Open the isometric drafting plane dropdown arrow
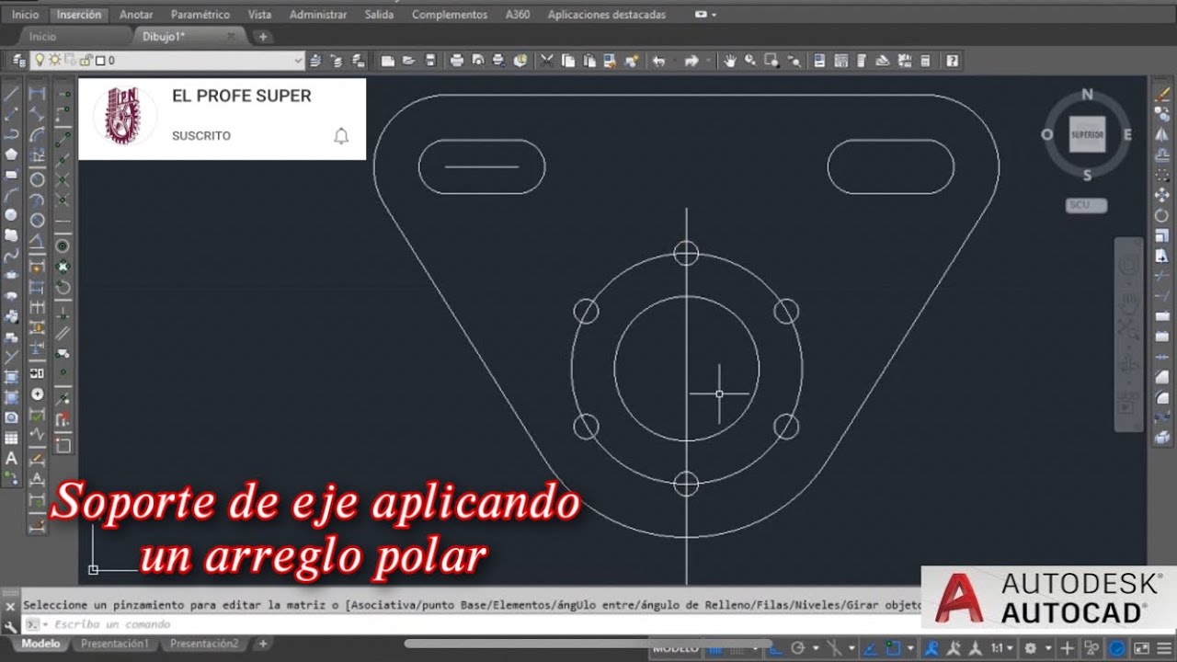 click(851, 648)
